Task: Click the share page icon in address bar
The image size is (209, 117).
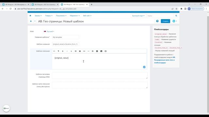Action: tap(172, 9)
